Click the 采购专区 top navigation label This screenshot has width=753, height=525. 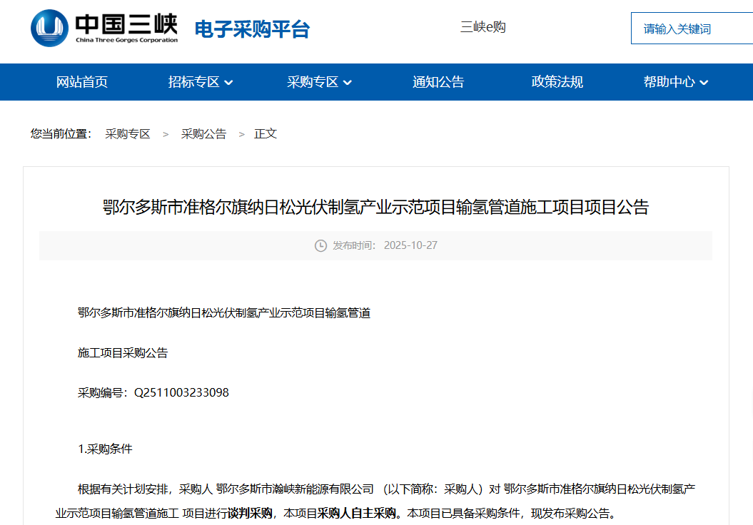coord(313,82)
